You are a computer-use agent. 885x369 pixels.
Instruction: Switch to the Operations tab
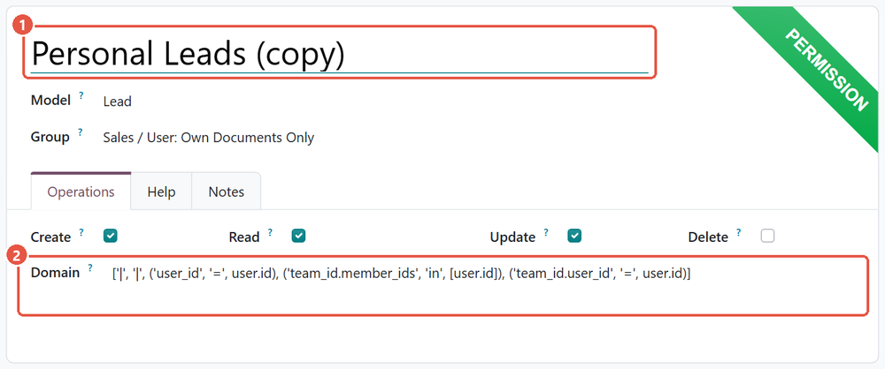tap(81, 192)
